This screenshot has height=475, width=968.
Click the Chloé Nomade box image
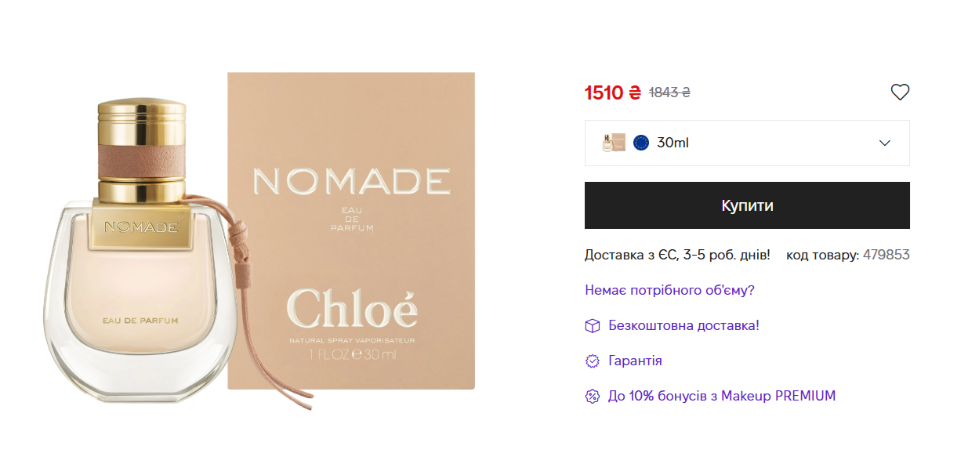click(x=351, y=230)
